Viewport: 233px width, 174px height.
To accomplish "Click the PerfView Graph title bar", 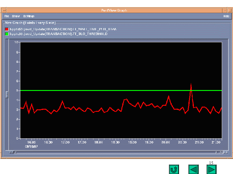I will (114, 10).
